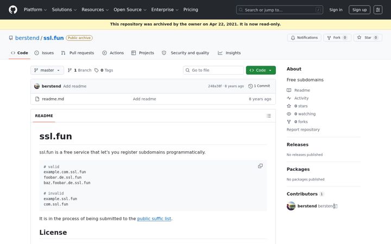Expand the Resources menu
This screenshot has height=244, width=391.
pos(95,10)
